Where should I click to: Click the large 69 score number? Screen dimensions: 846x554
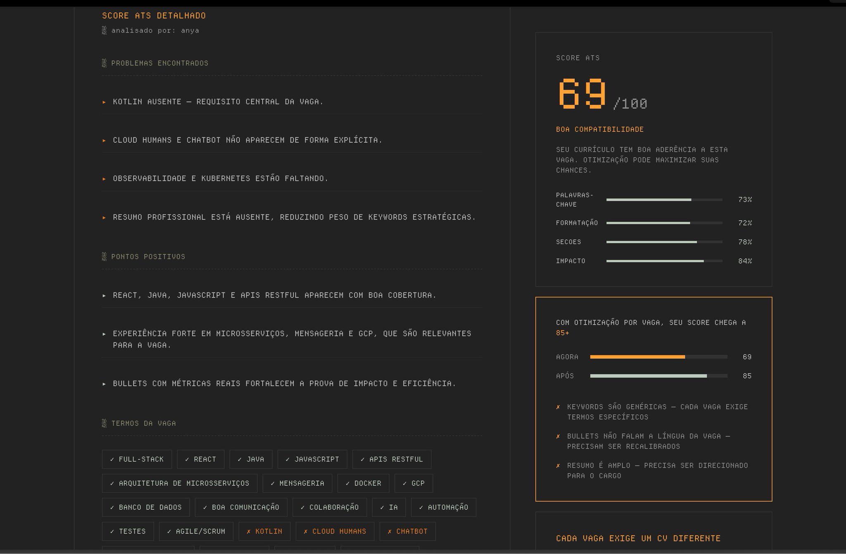tap(582, 93)
